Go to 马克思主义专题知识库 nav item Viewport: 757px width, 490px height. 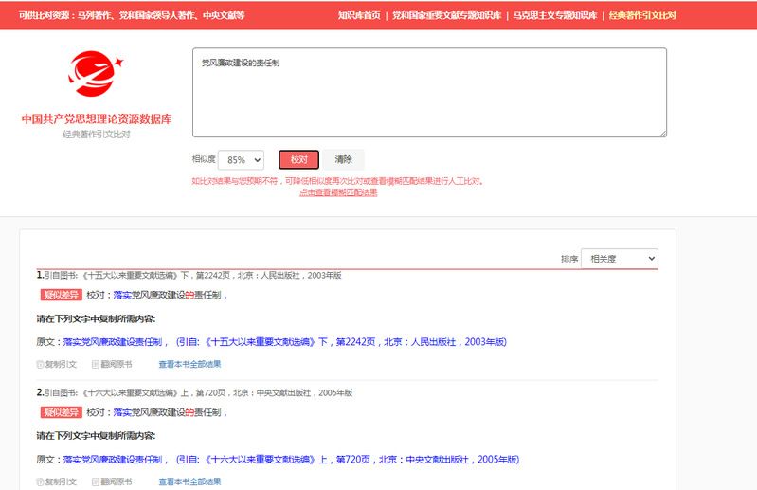coord(555,15)
